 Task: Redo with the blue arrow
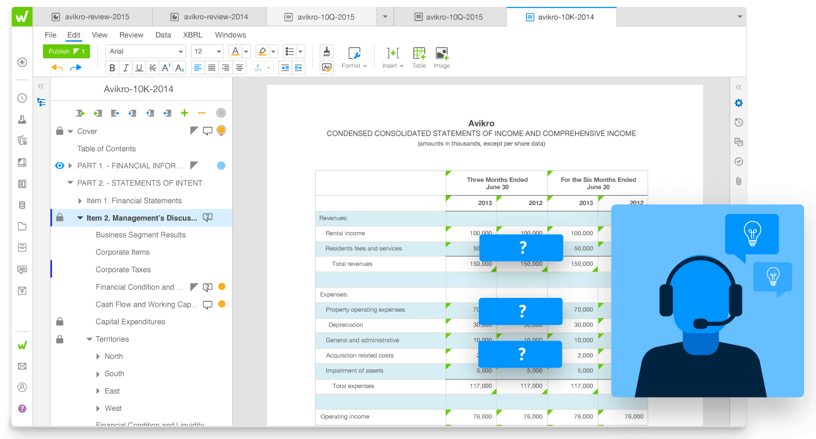[76, 68]
